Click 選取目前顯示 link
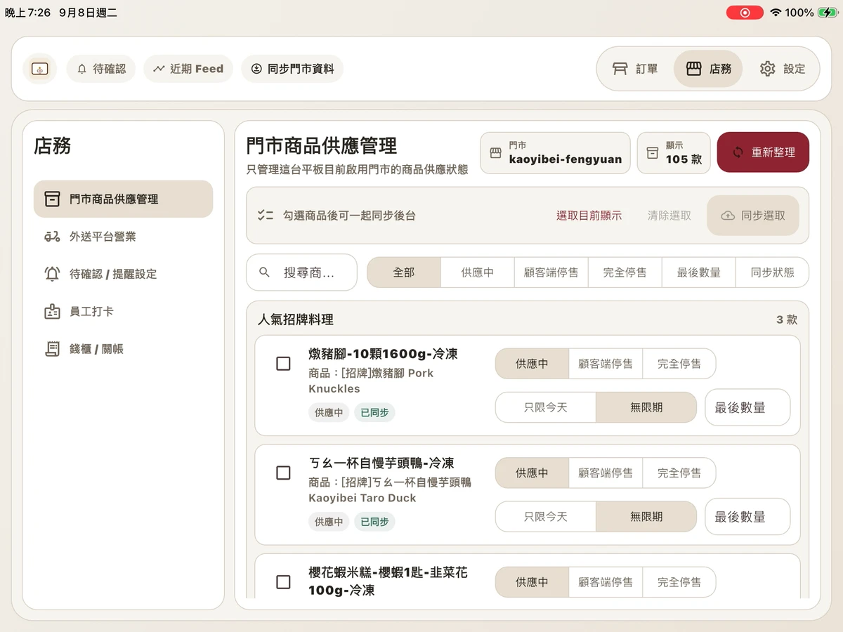 coord(589,216)
